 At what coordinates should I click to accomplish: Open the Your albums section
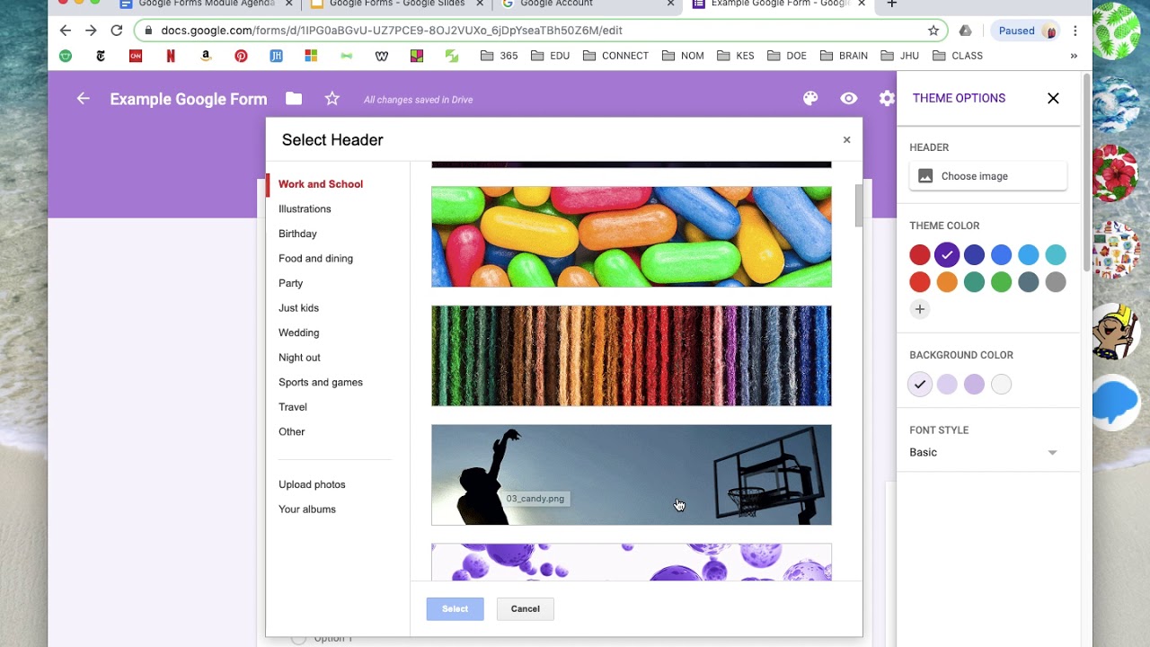(x=307, y=509)
